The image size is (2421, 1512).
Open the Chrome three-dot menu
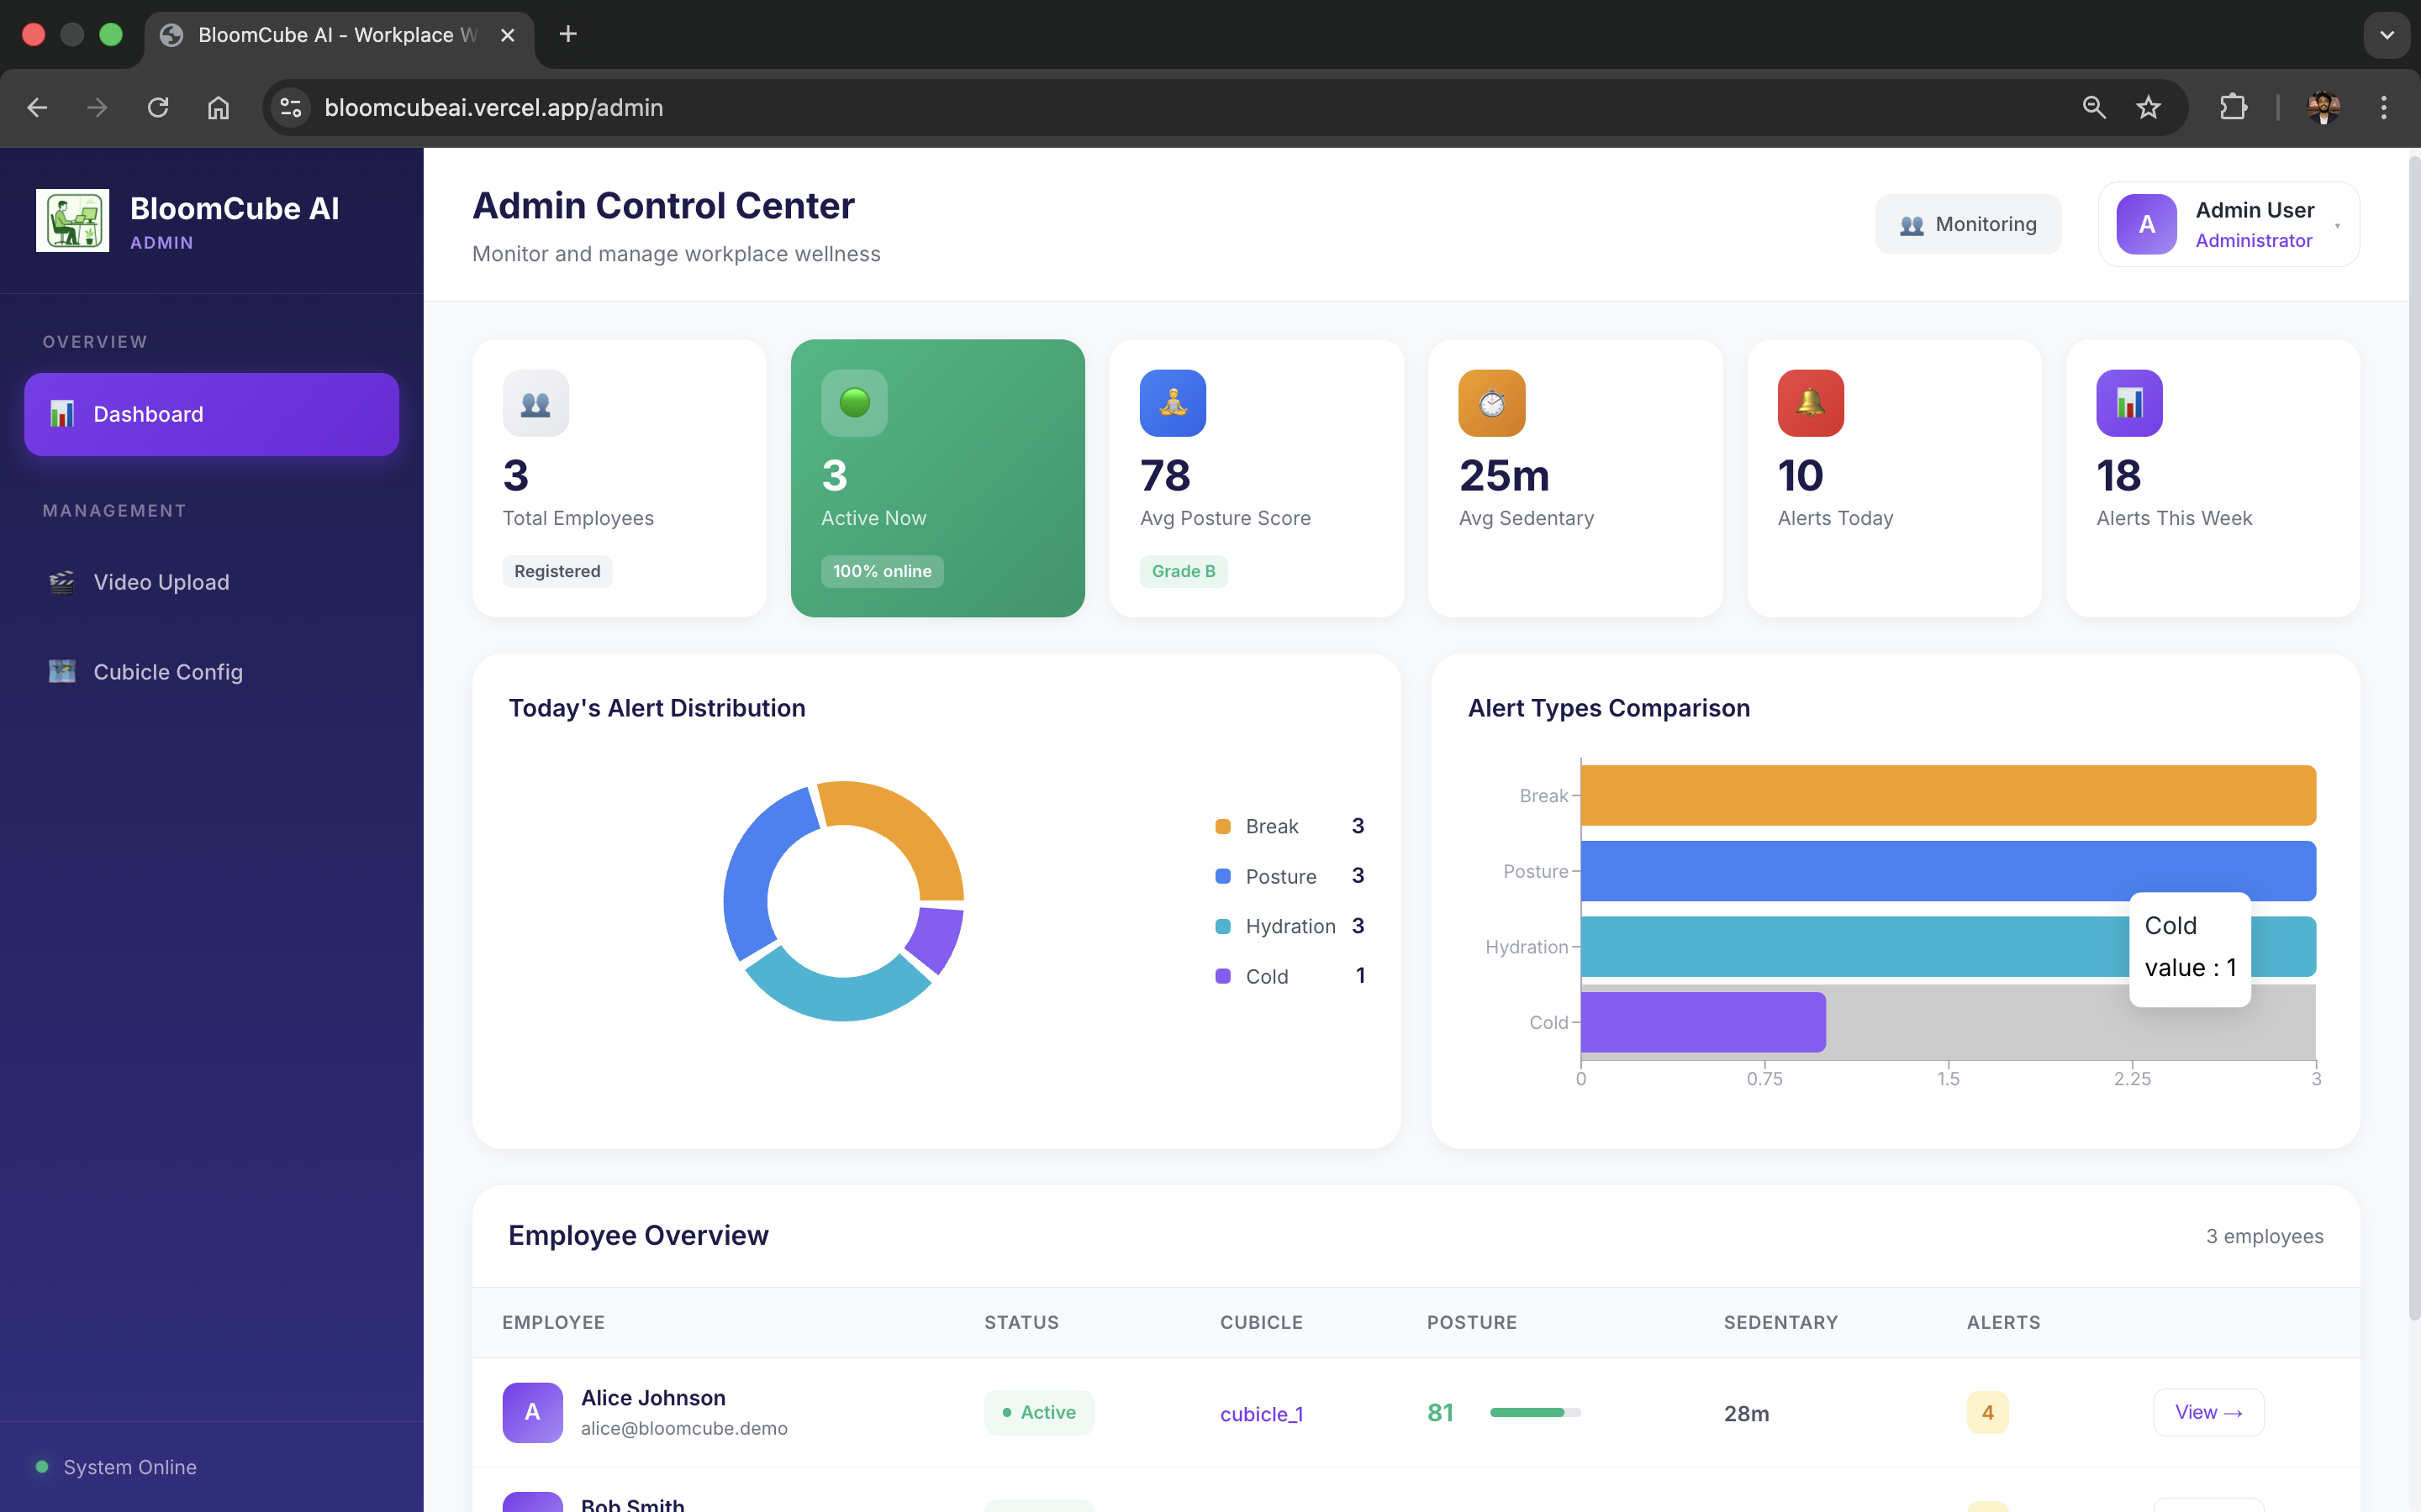pos(2383,107)
